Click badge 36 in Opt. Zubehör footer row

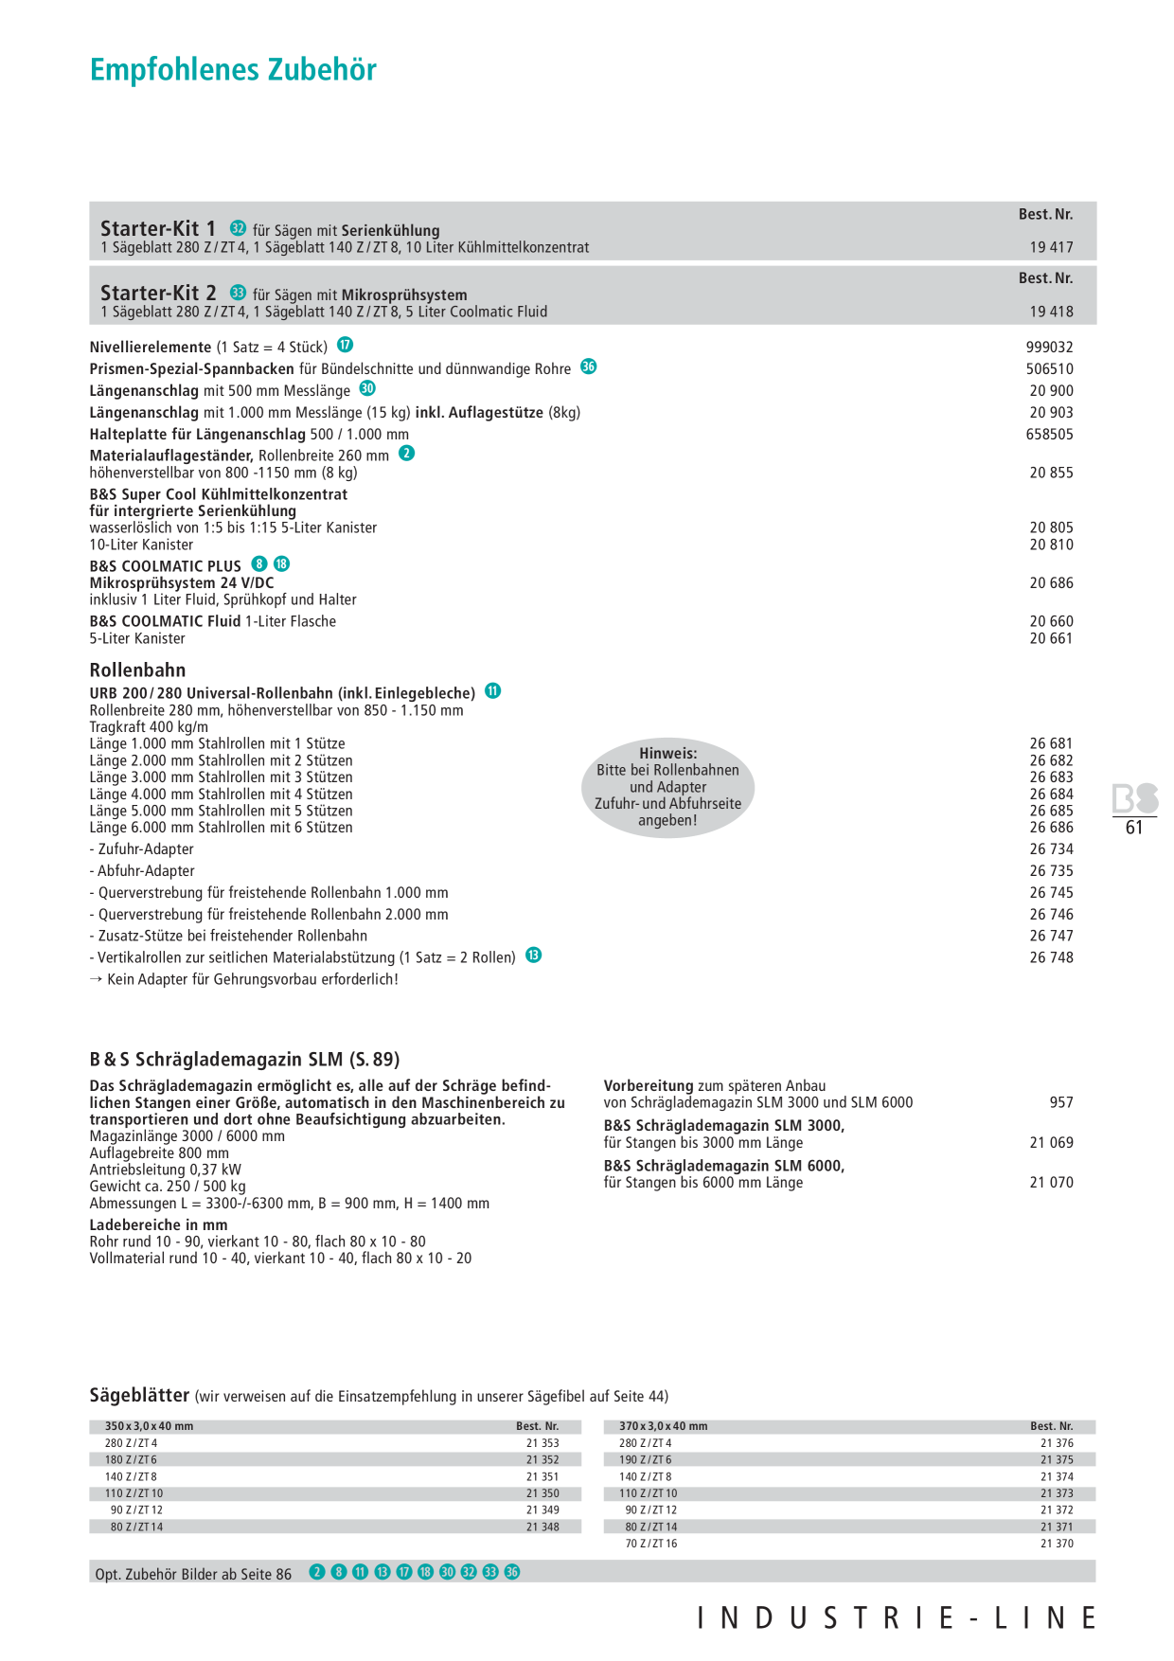click(x=512, y=1572)
